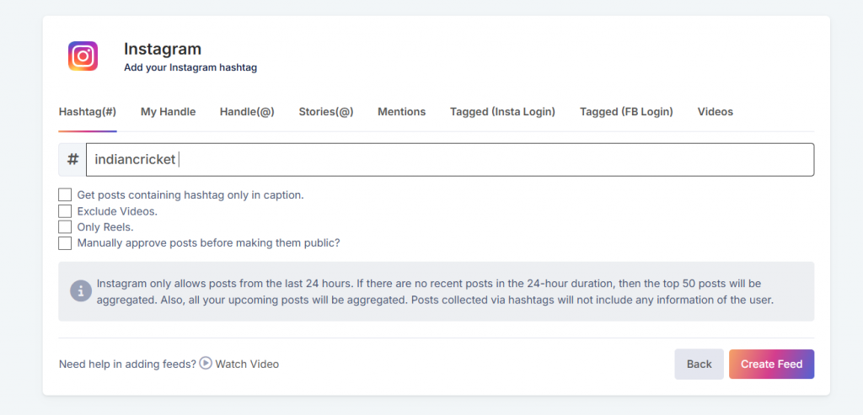Enable manual approval of posts checkbox
The height and width of the screenshot is (415, 863).
[65, 242]
